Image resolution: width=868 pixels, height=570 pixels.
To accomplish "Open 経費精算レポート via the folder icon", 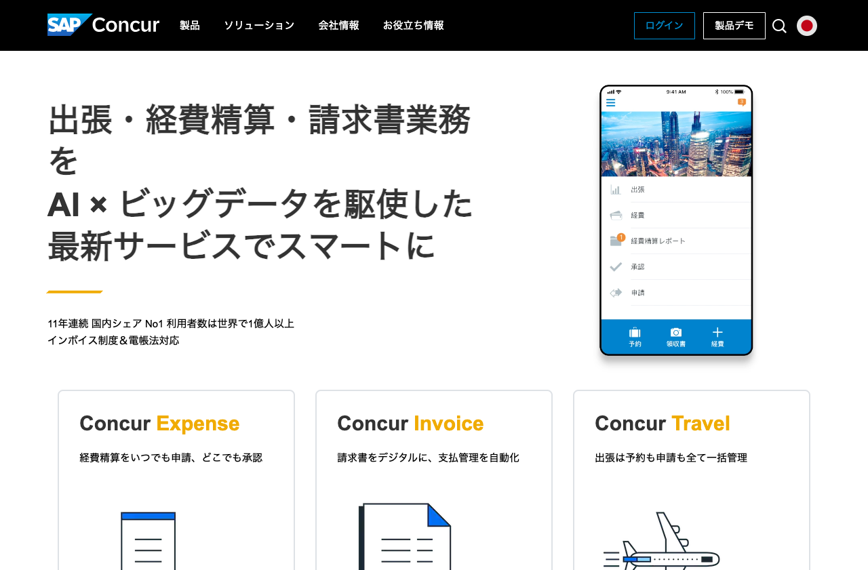I will (x=616, y=241).
